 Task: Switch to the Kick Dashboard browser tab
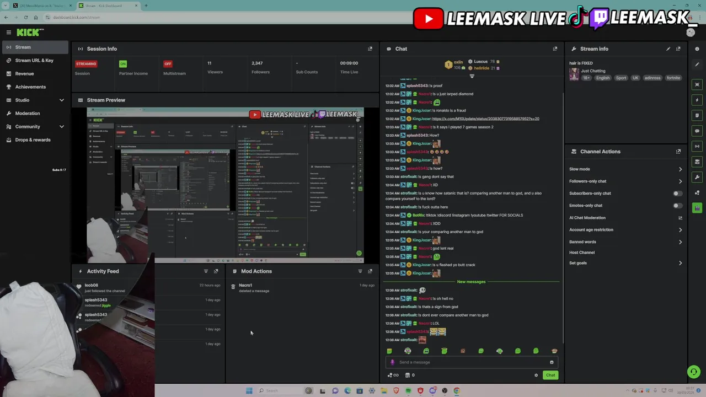(108, 6)
